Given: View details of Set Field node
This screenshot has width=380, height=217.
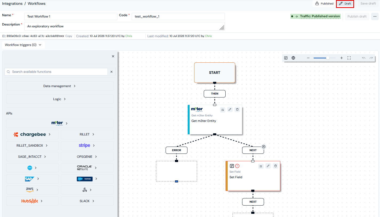Looking at the screenshot, I should (261, 166).
